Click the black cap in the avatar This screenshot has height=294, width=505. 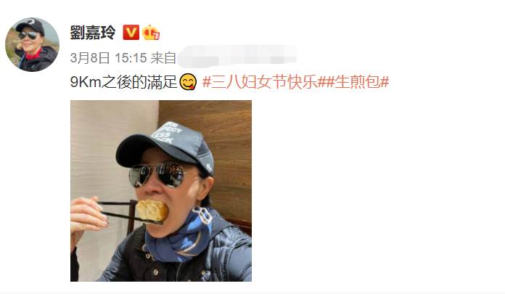[x=30, y=26]
